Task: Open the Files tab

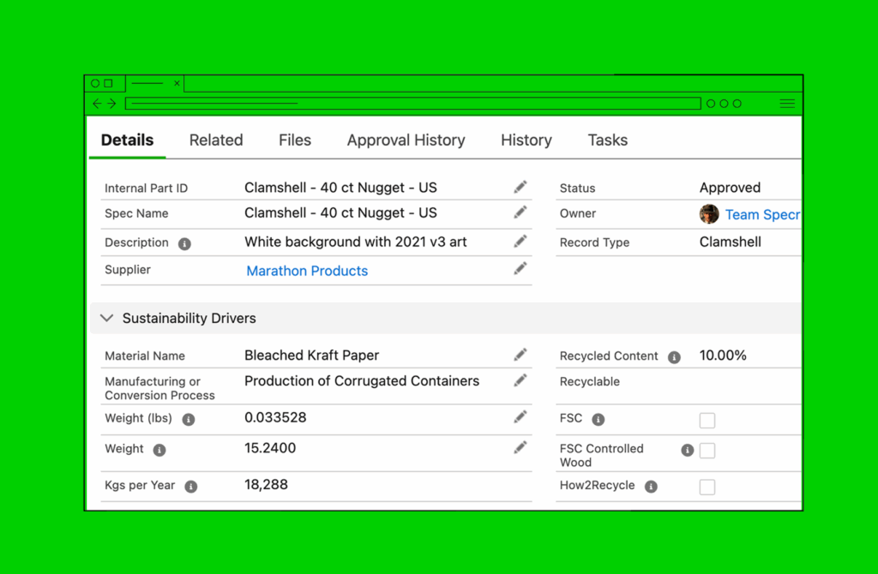Action: pos(295,141)
